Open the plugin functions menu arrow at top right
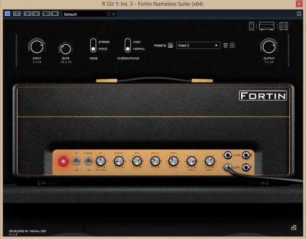 pyautogui.click(x=299, y=14)
